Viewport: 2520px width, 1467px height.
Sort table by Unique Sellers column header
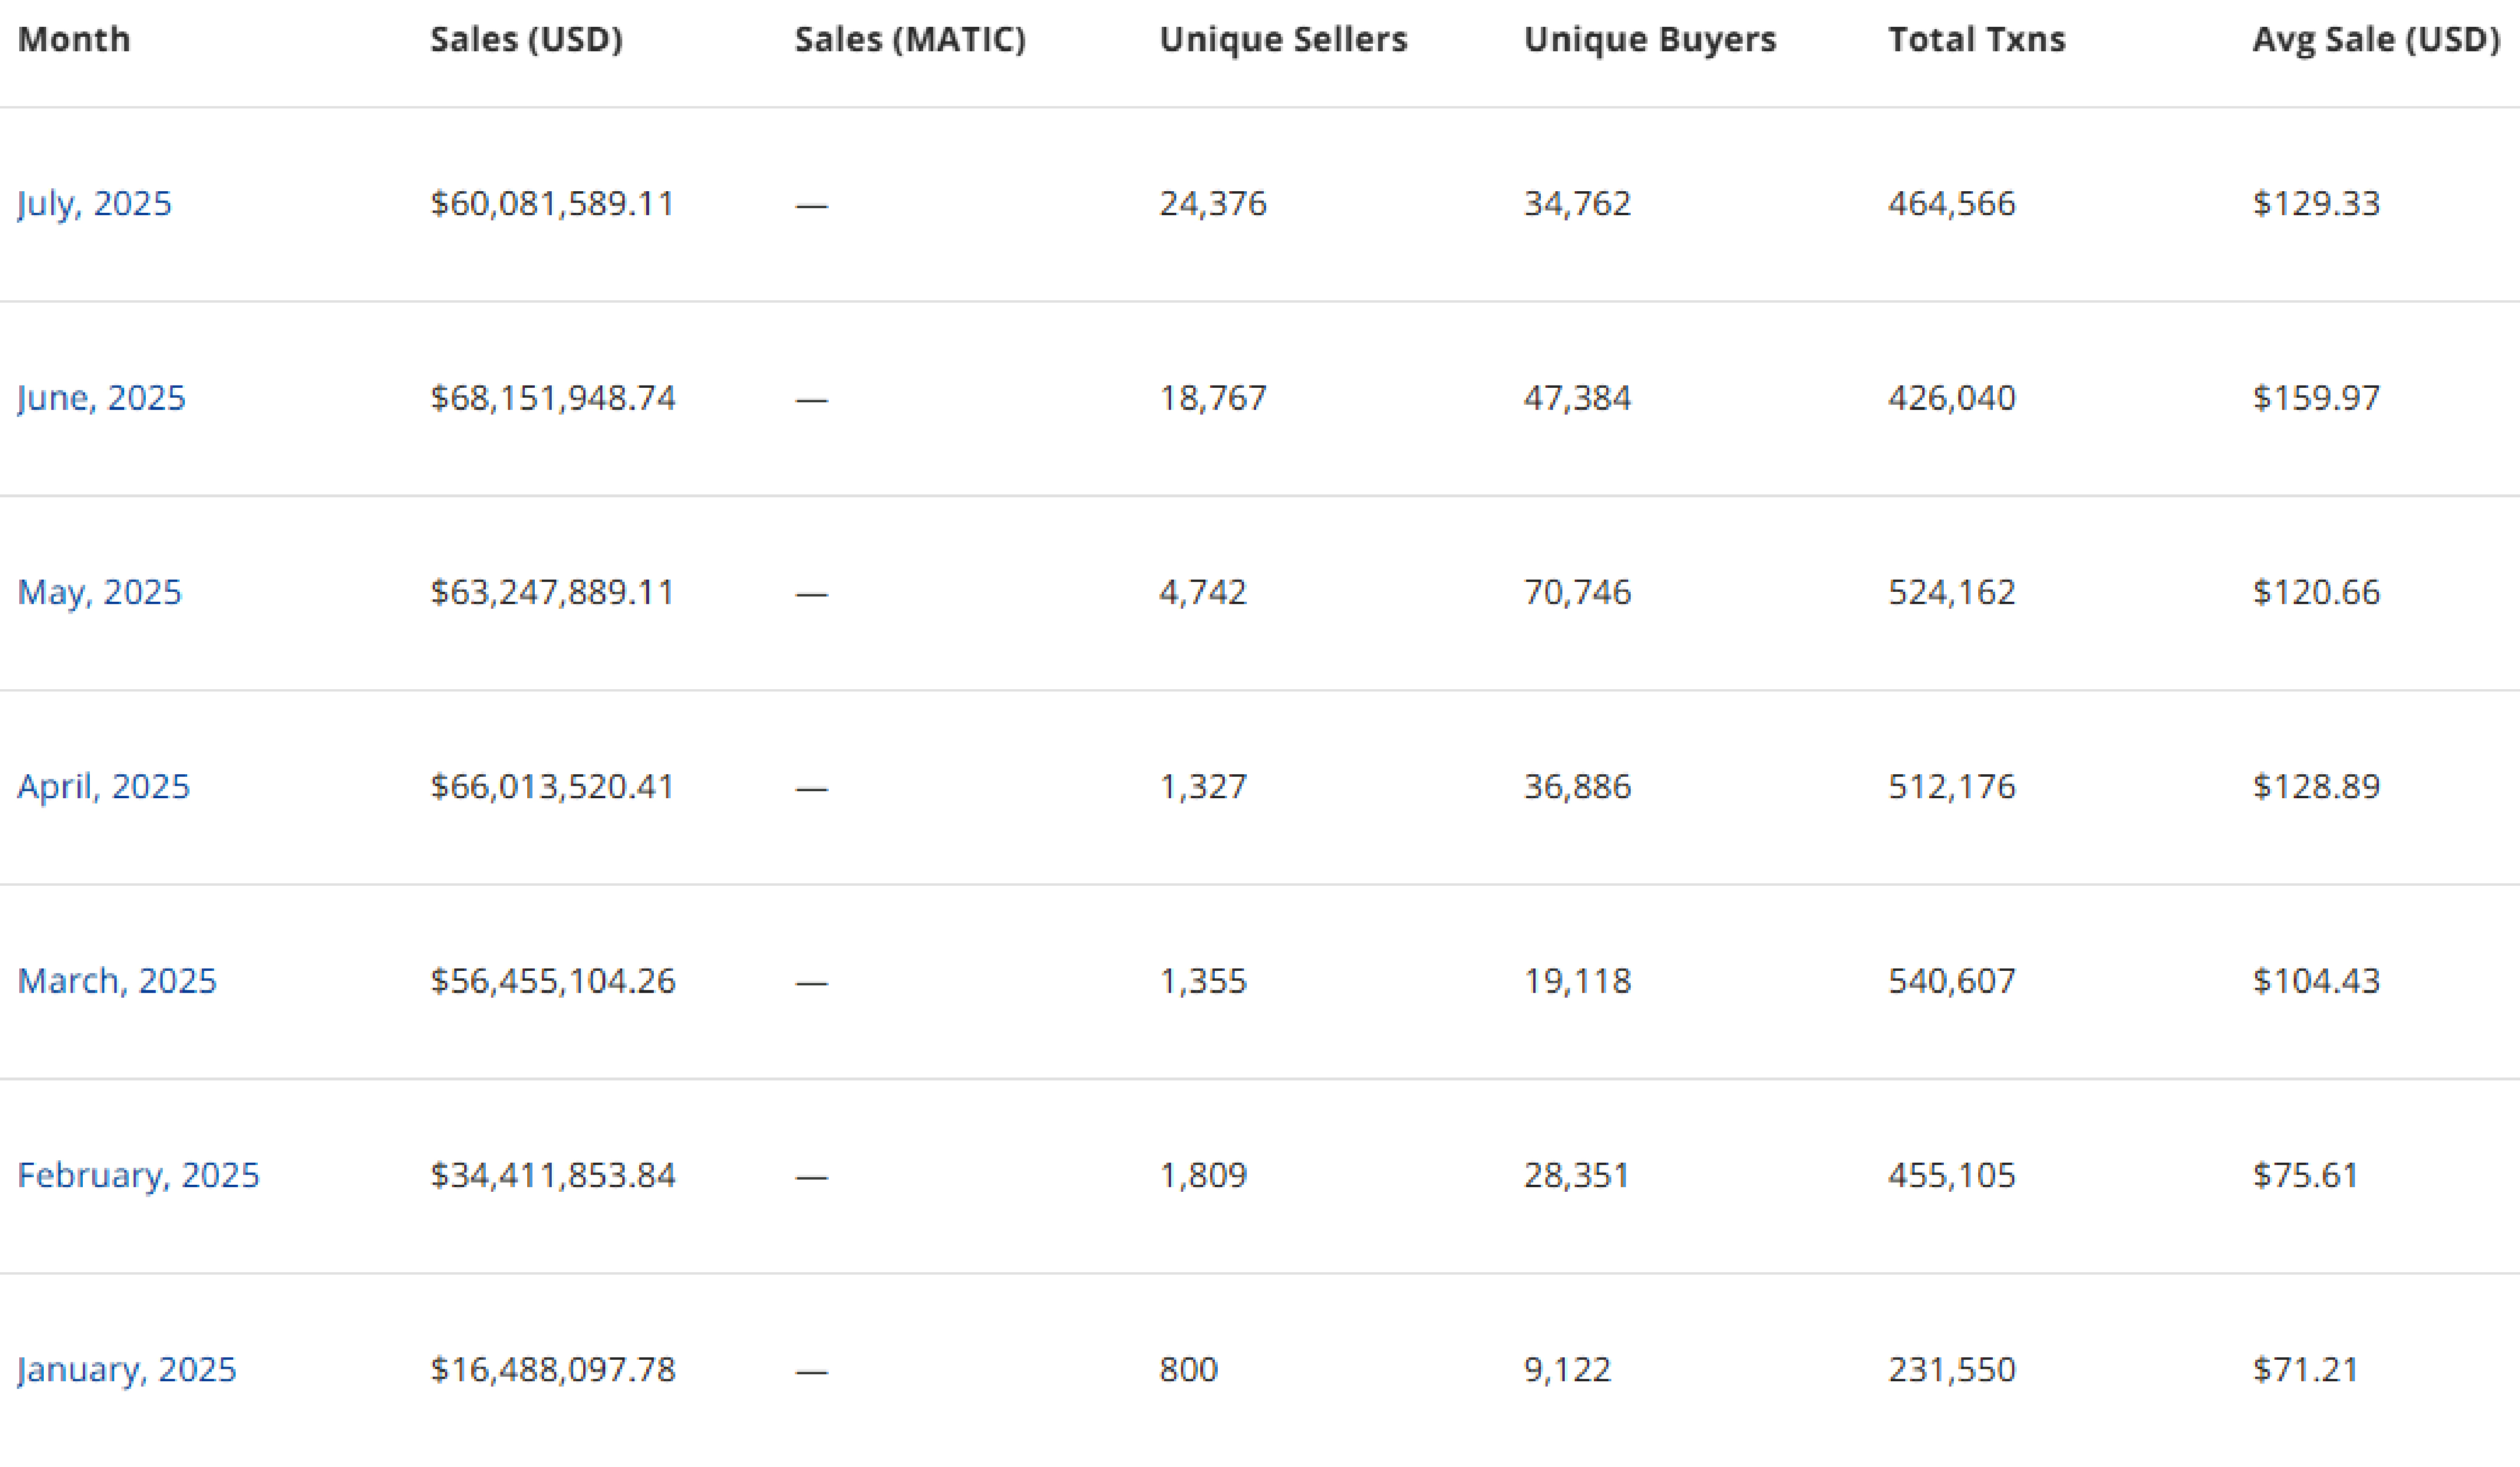[1284, 39]
